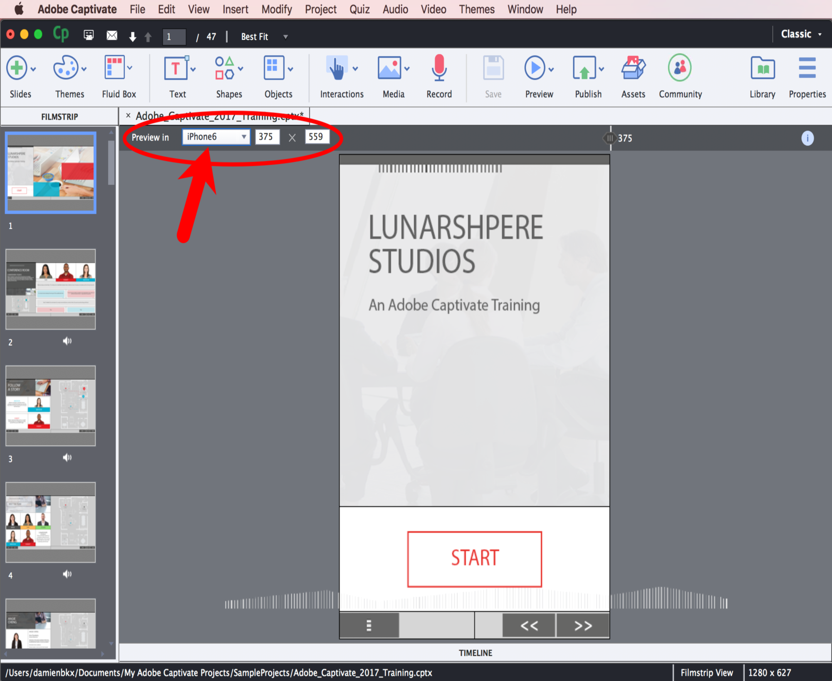The width and height of the screenshot is (832, 681).
Task: Click the Interactions hand icon
Action: [x=337, y=67]
